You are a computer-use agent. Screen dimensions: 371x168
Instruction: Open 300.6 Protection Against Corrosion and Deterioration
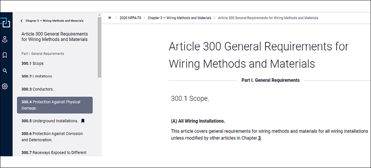point(52,137)
